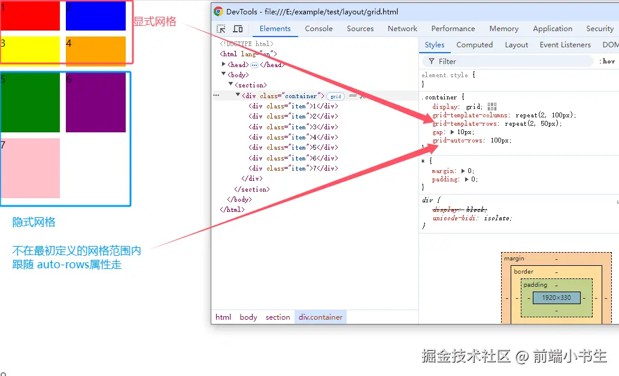Select the Computed sidebar tab
The width and height of the screenshot is (619, 376).
(x=475, y=45)
